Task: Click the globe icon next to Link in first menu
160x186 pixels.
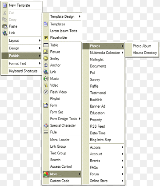Action: [5, 33]
